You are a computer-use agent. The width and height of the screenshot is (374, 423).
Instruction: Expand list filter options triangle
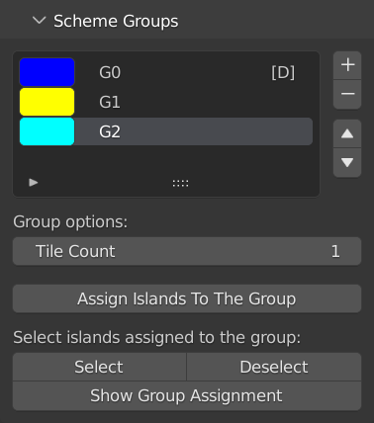pyautogui.click(x=34, y=182)
